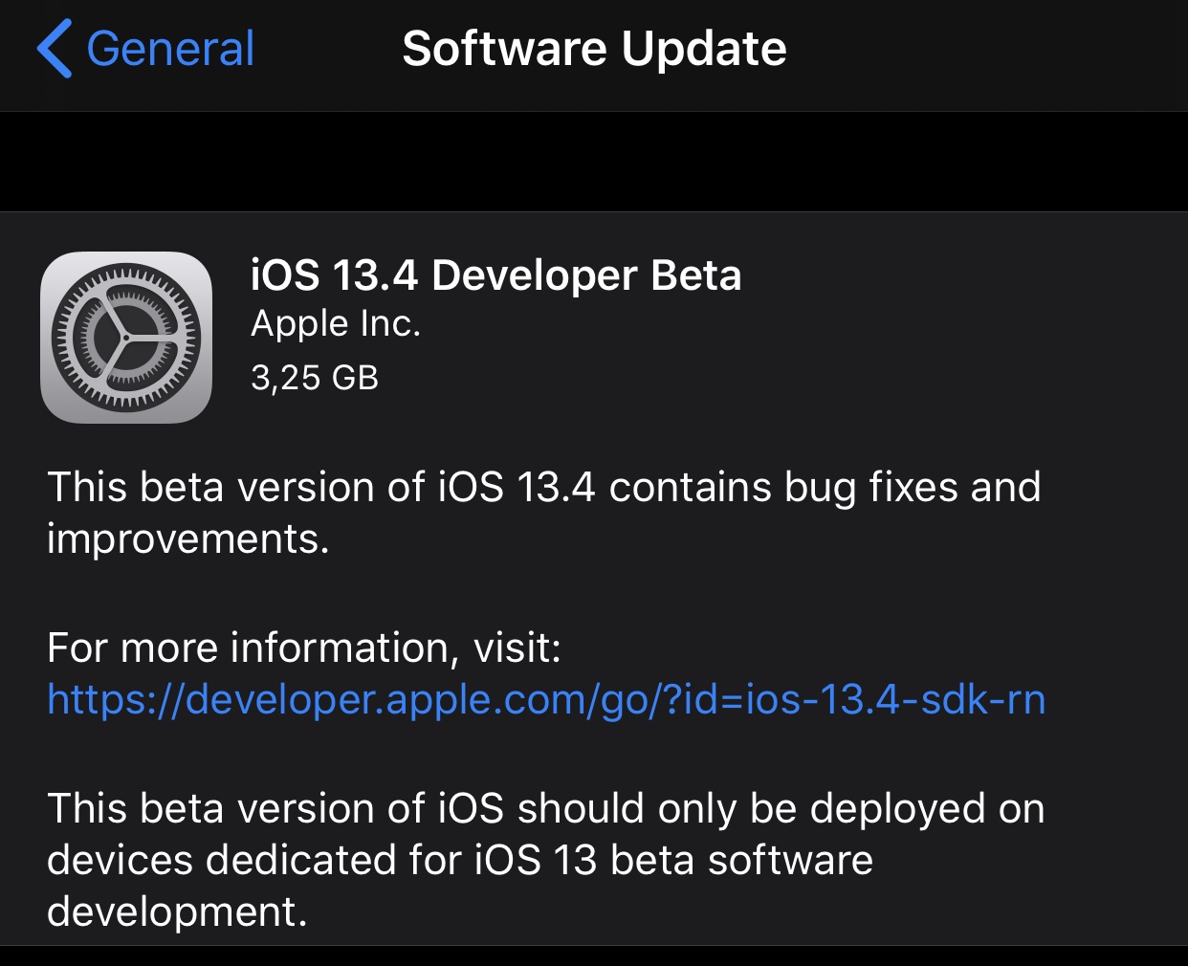Go back to General settings
The image size is (1188, 966).
click(145, 49)
